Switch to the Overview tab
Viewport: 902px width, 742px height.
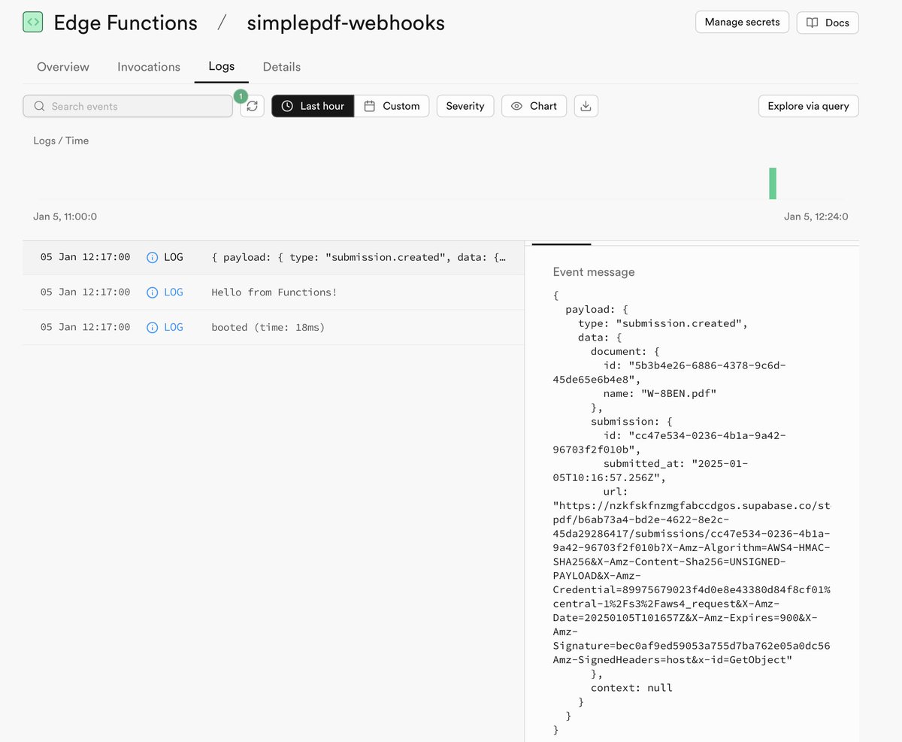pyautogui.click(x=63, y=67)
